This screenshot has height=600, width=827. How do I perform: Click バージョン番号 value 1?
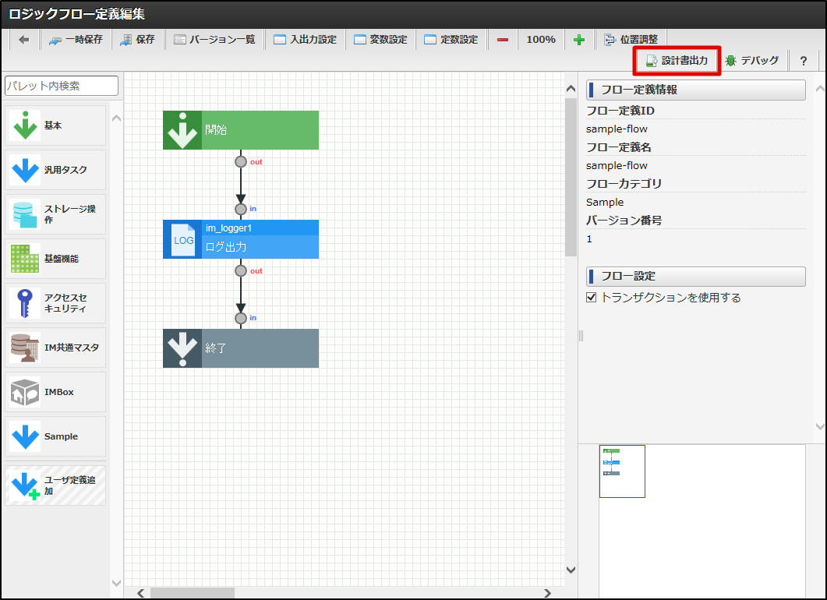point(589,239)
